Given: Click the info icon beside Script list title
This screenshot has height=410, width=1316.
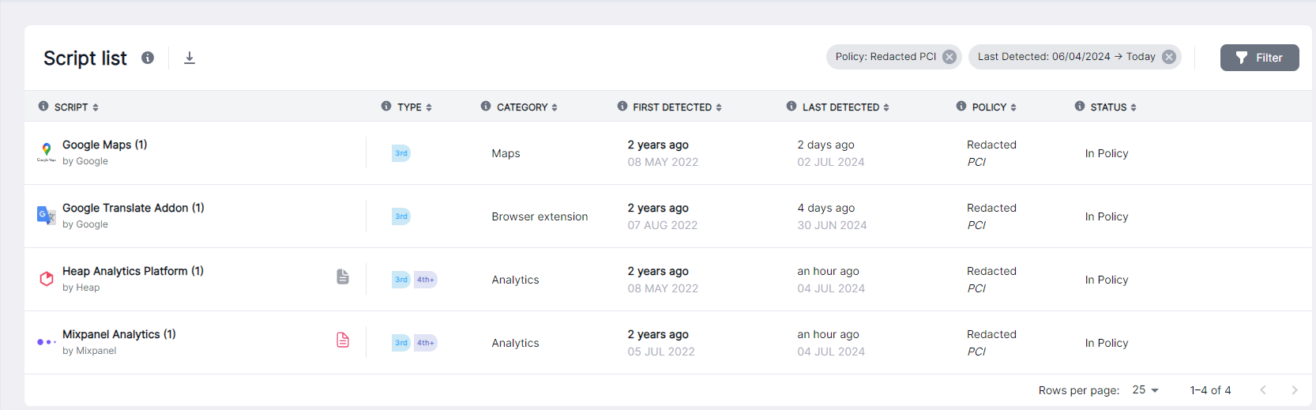Looking at the screenshot, I should pos(148,58).
